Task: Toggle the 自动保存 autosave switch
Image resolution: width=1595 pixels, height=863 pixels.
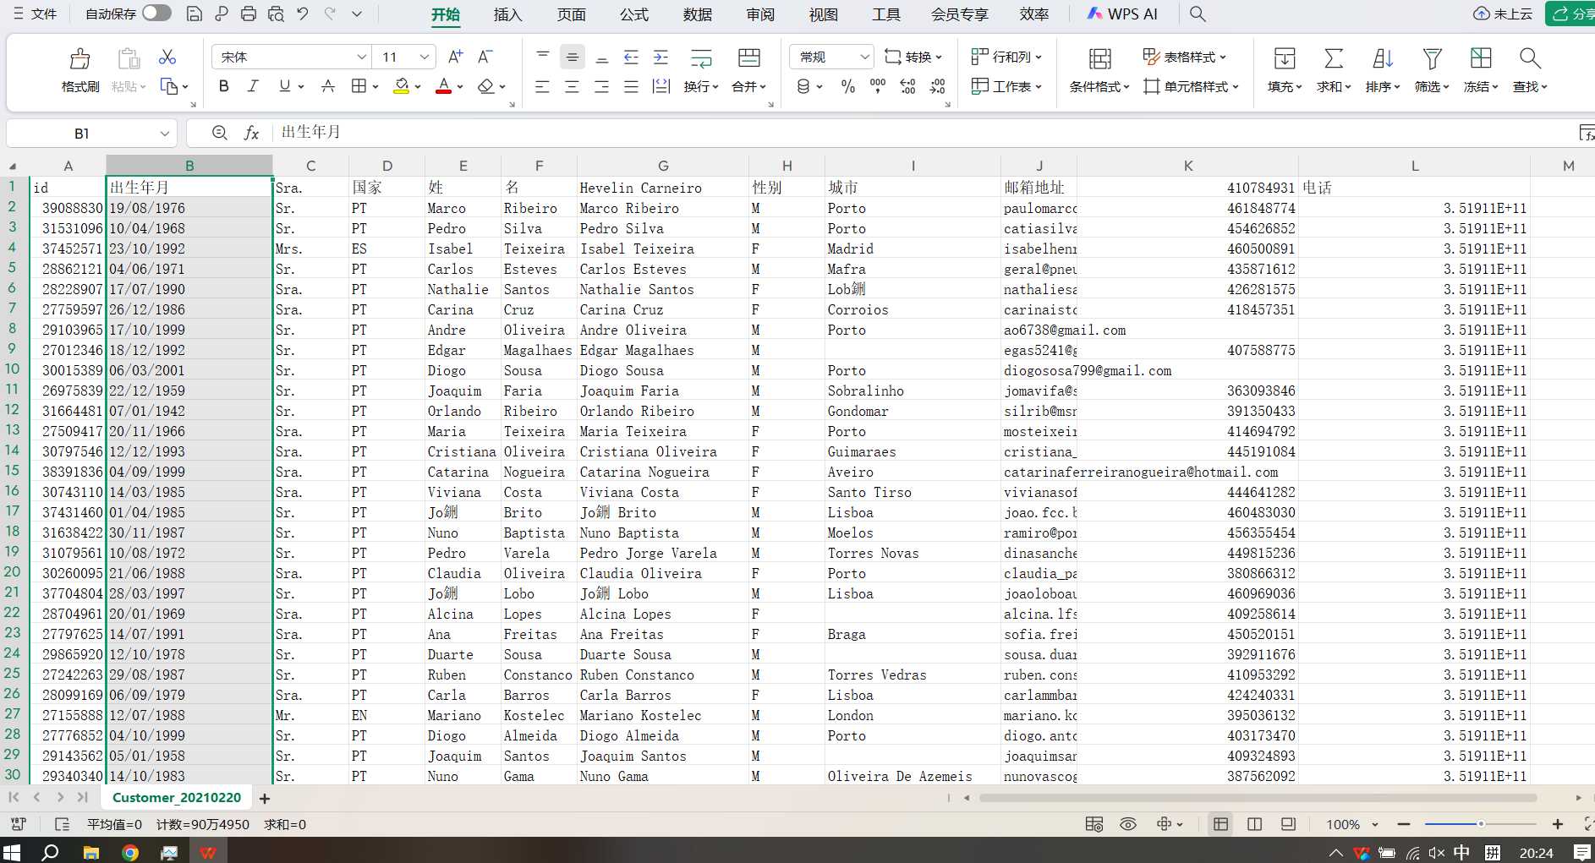Action: [x=156, y=14]
